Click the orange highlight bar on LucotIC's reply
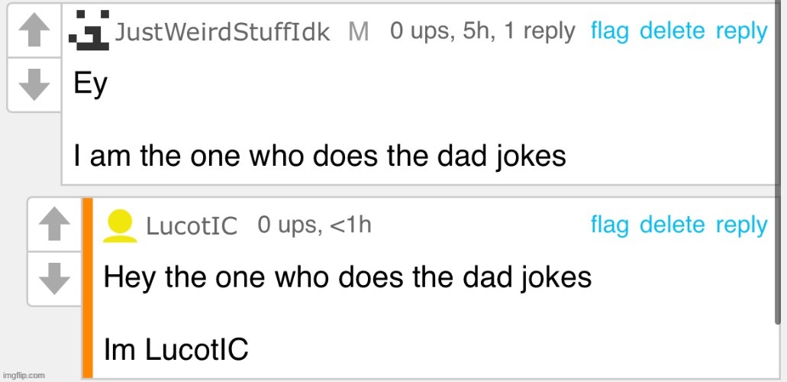The width and height of the screenshot is (787, 382). pos(87,288)
